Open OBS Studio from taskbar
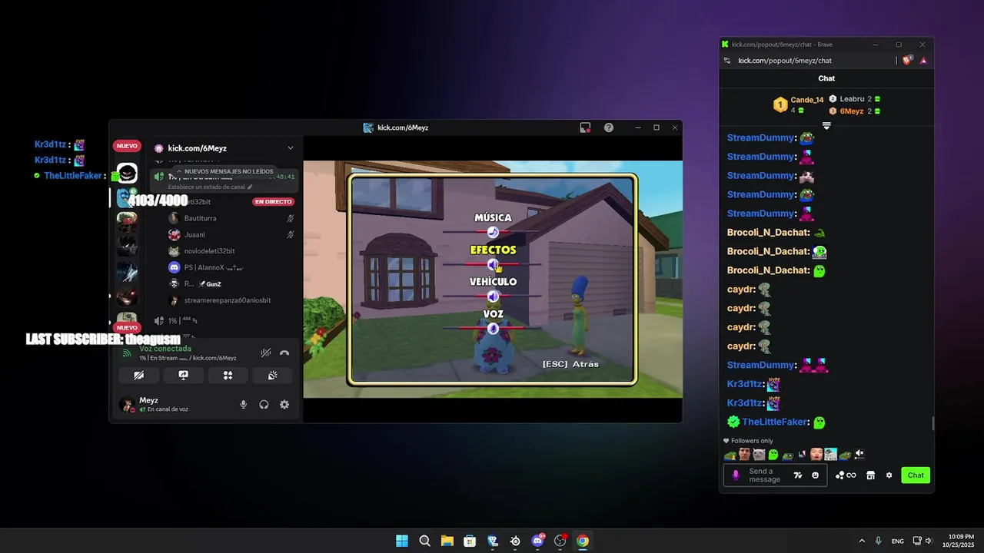984x553 pixels. 560,541
